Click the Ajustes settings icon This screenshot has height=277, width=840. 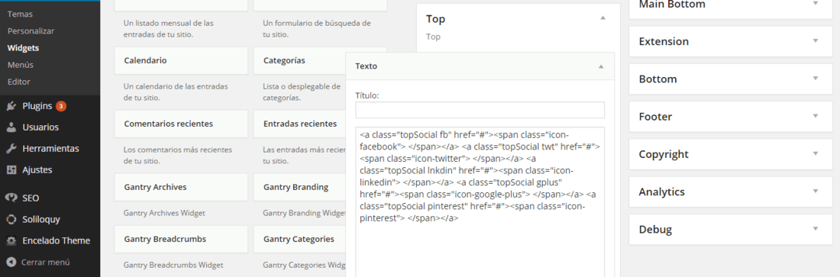pos(11,170)
